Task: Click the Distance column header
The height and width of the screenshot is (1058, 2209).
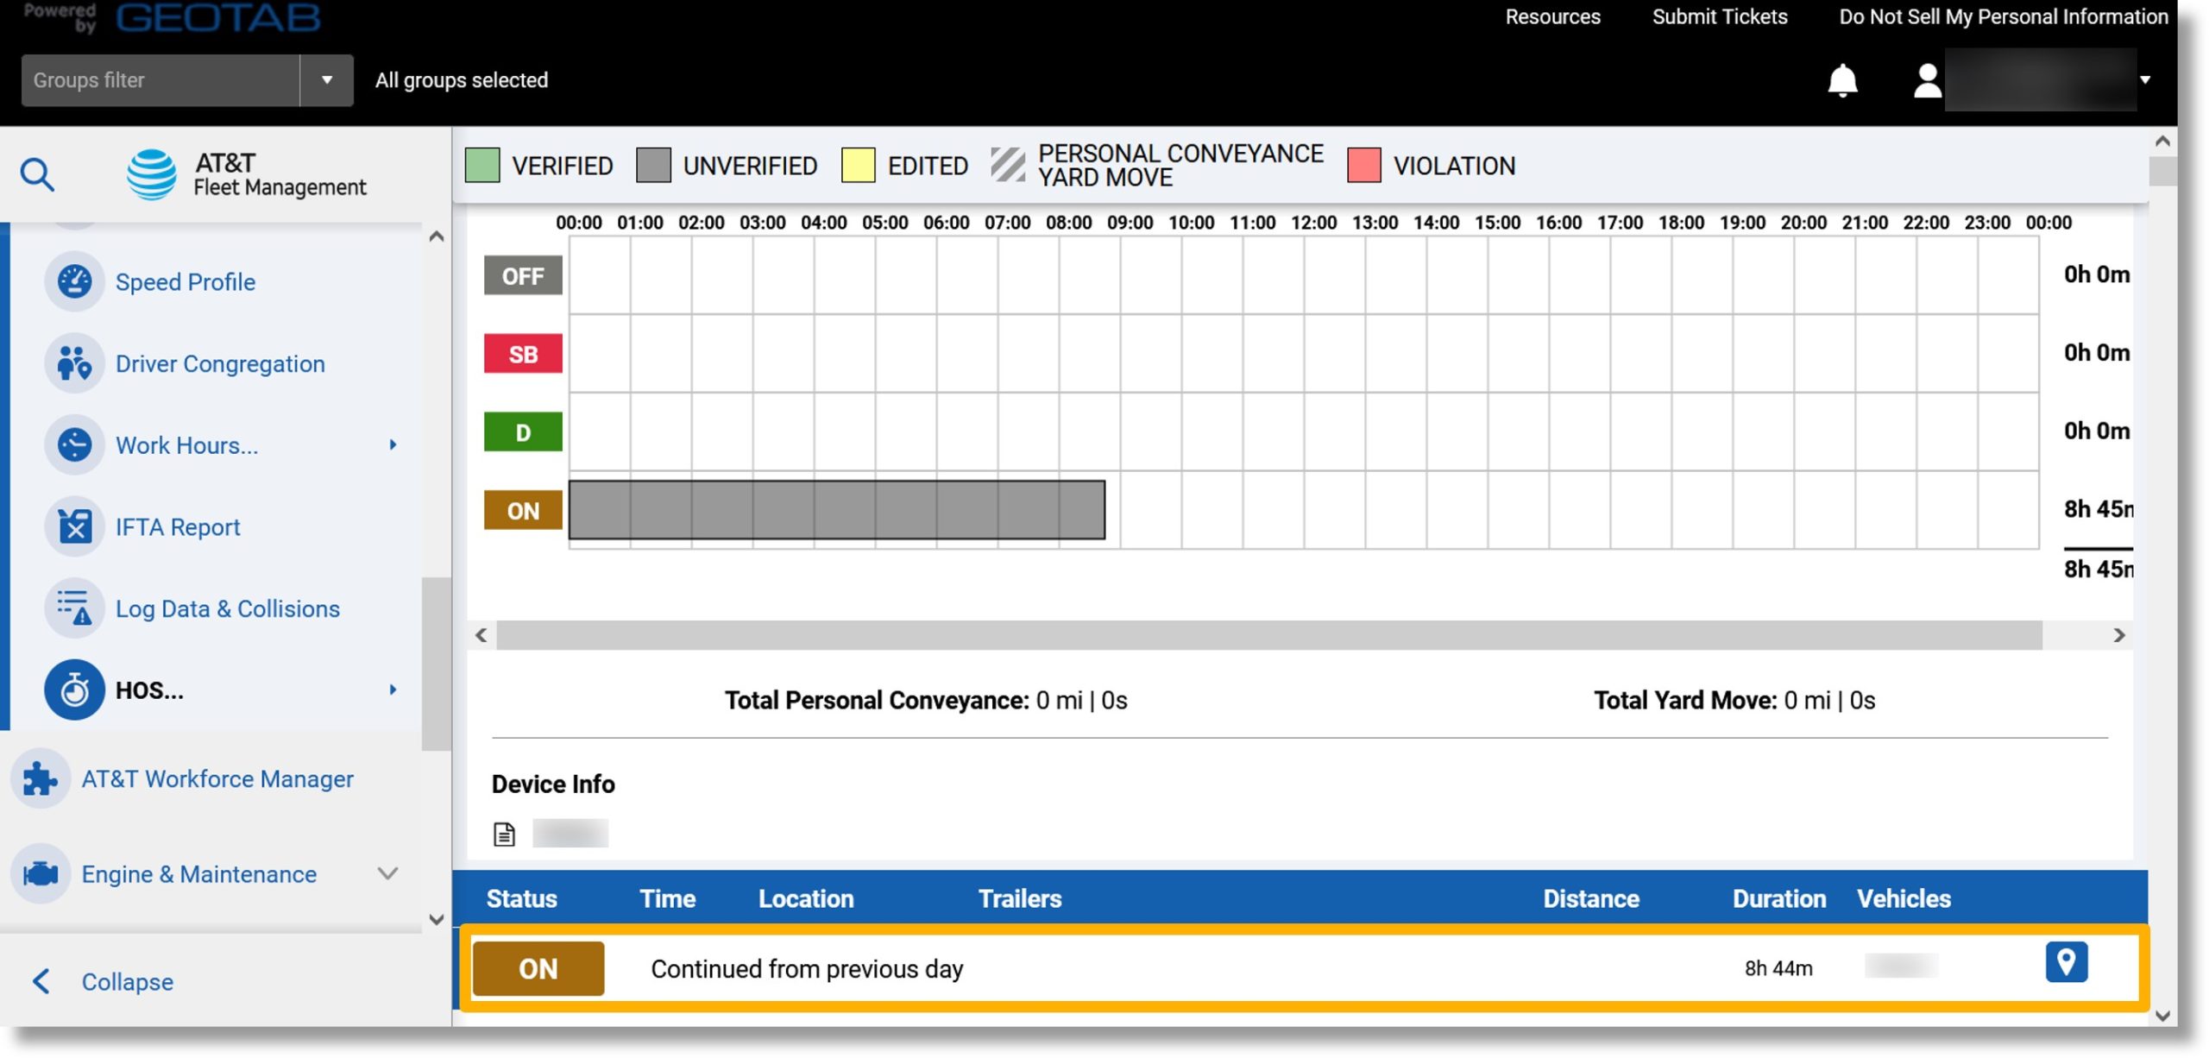Action: 1590,898
